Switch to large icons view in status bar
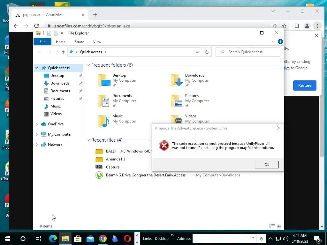The image size is (327, 245). pos(279,226)
